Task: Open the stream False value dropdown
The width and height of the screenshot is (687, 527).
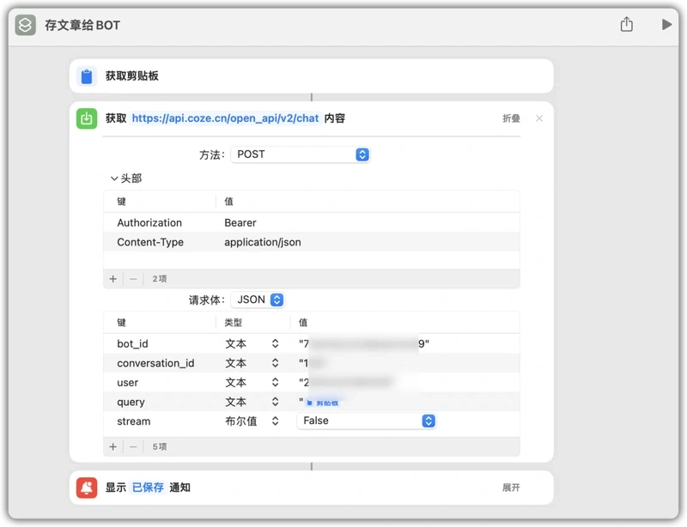Action: click(x=367, y=421)
